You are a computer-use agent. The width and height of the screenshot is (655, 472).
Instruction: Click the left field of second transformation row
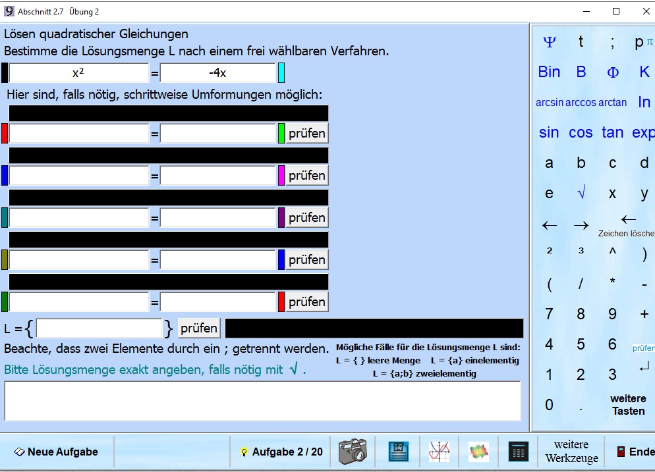point(79,176)
